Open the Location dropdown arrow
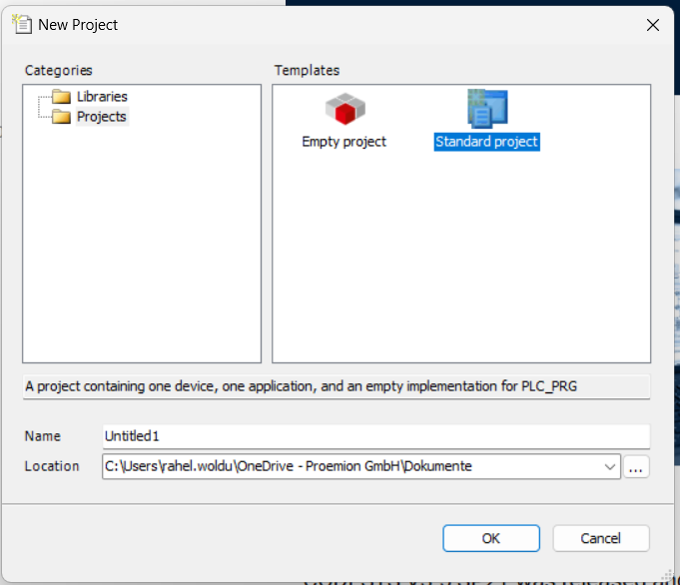The width and height of the screenshot is (680, 585). point(610,466)
